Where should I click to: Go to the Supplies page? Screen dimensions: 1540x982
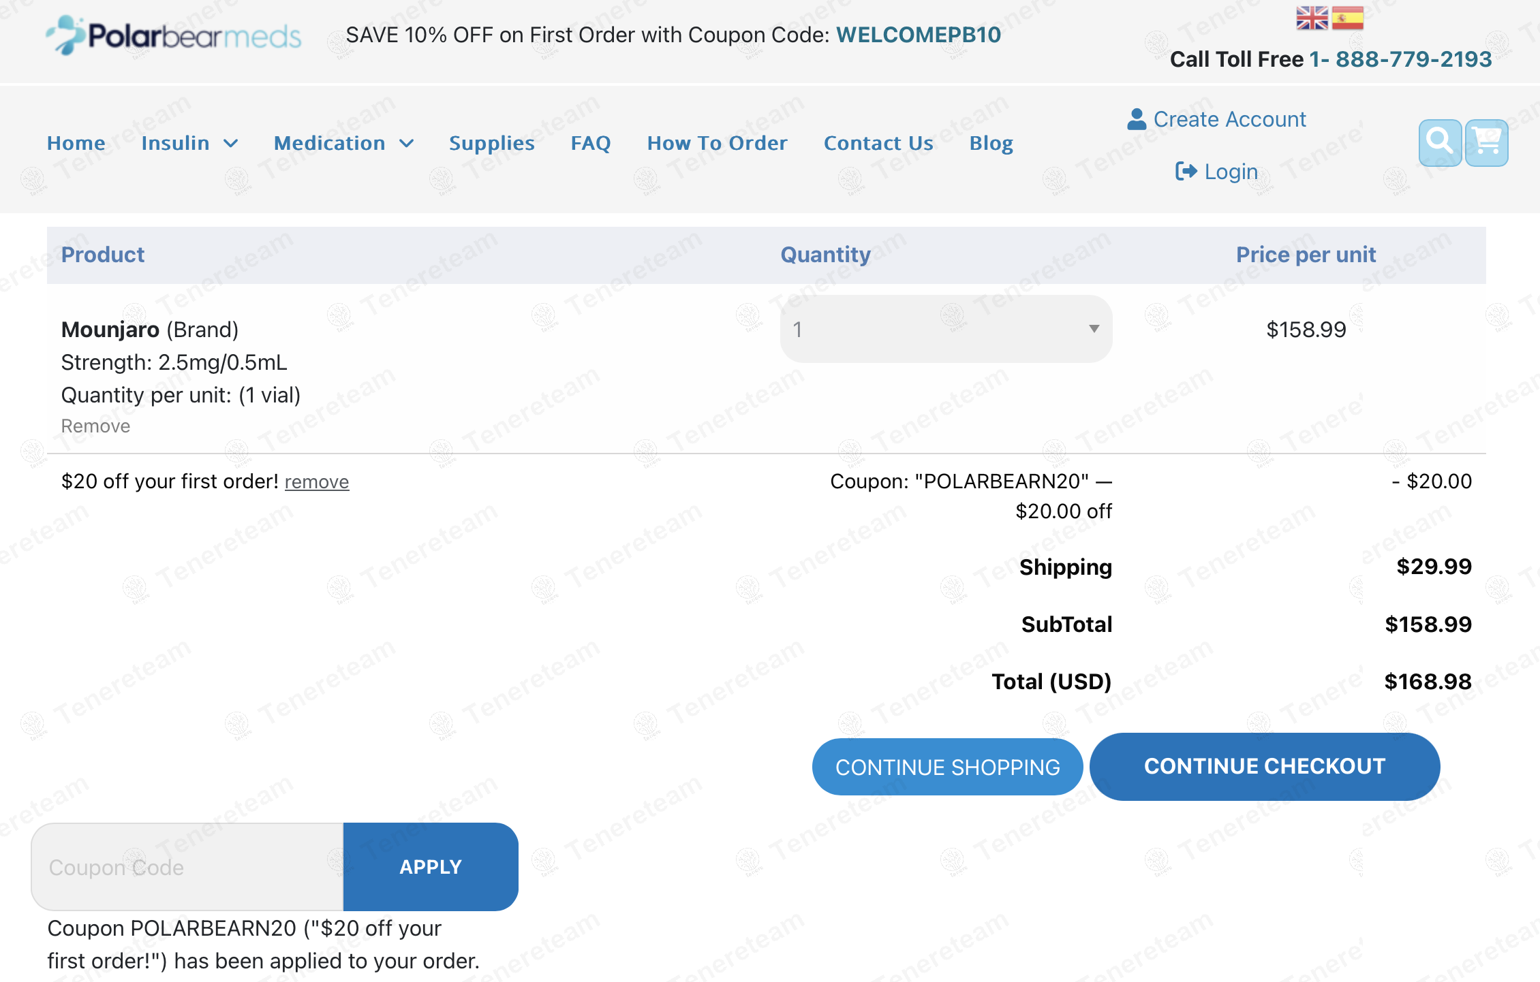[x=491, y=143]
